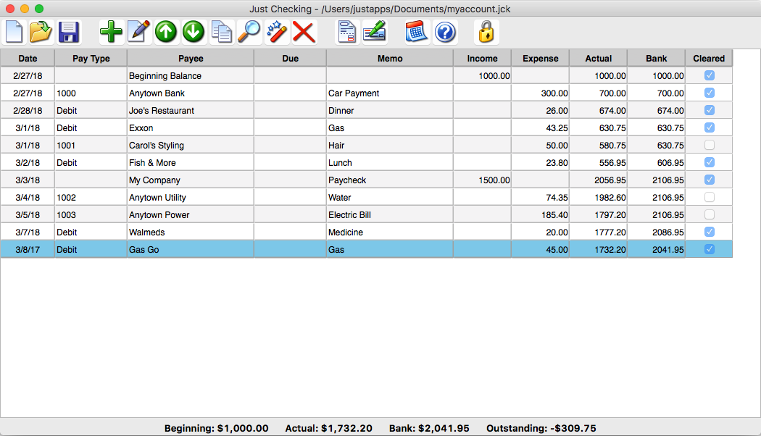Click the "Exxon" payee cell
The width and height of the screenshot is (761, 436).
(191, 128)
